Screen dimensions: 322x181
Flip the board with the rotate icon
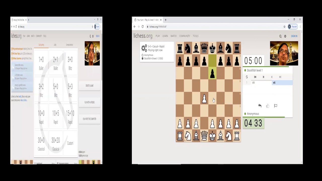247,77
